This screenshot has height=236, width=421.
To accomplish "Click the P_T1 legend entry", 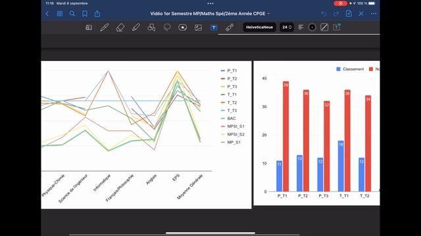I will [229, 71].
